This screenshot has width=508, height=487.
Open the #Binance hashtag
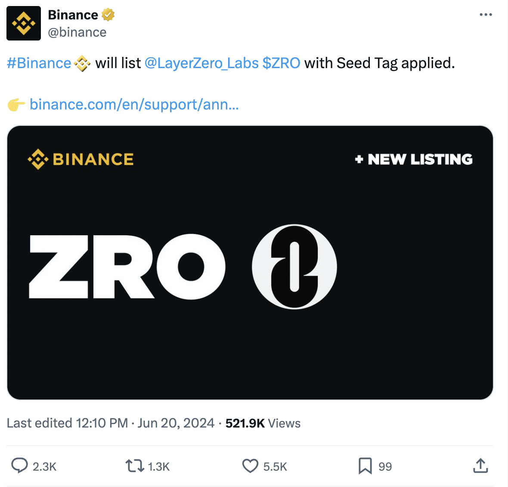click(x=39, y=63)
